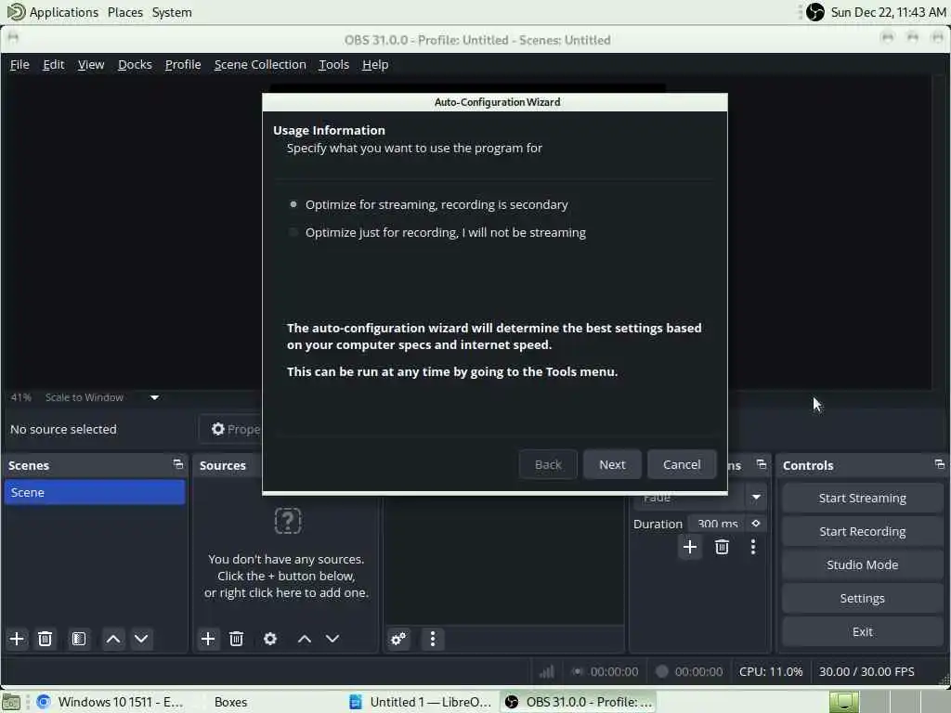The height and width of the screenshot is (713, 951).
Task: Pop out the Scenes dock icon
Action: point(177,464)
